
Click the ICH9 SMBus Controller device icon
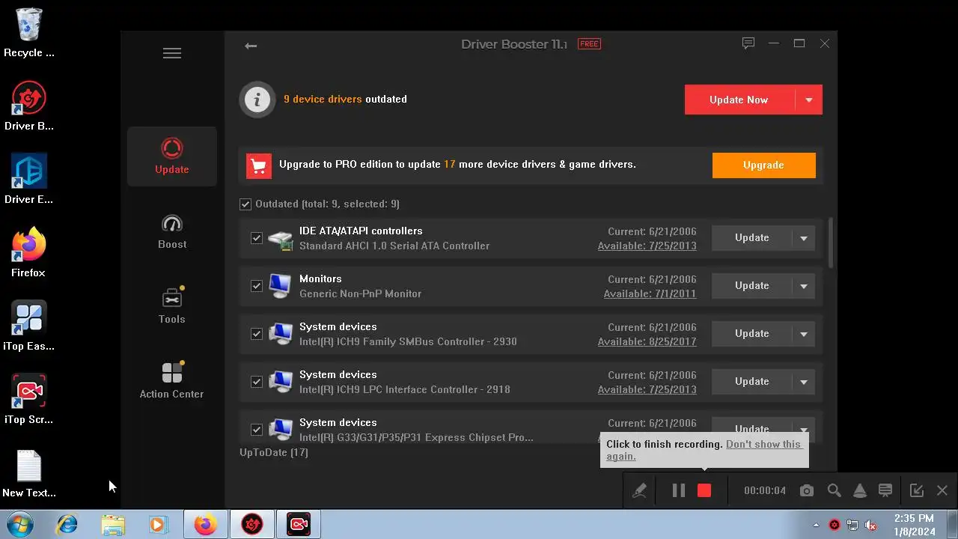(281, 334)
